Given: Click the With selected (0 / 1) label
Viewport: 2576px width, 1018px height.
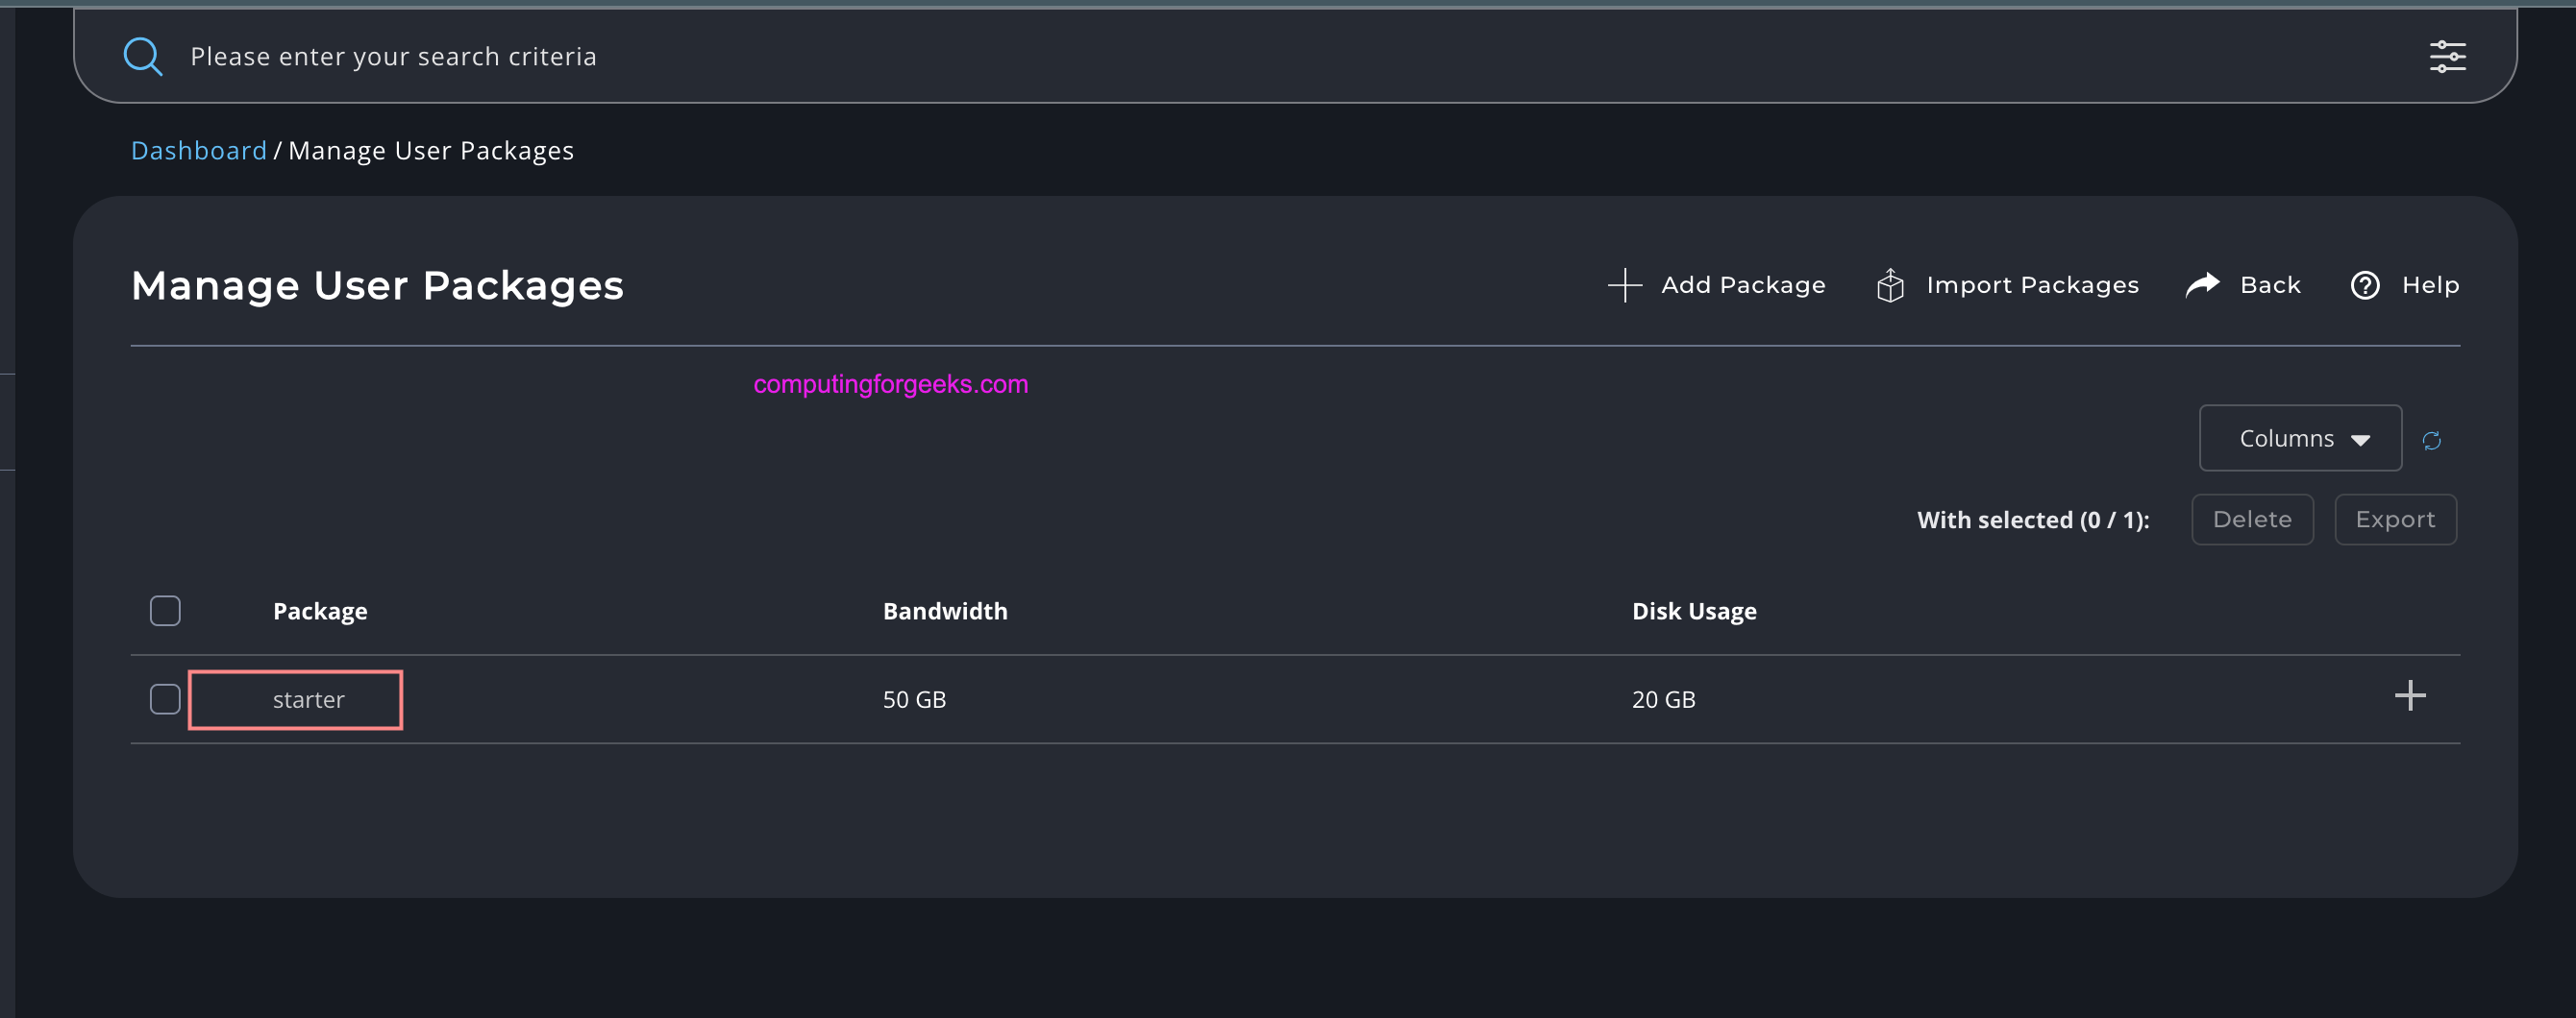Looking at the screenshot, I should [x=2033, y=520].
